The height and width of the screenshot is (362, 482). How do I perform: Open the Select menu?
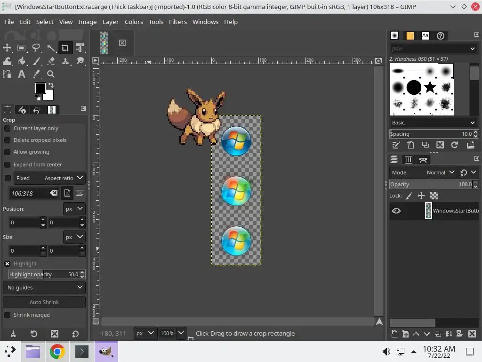tap(45, 22)
